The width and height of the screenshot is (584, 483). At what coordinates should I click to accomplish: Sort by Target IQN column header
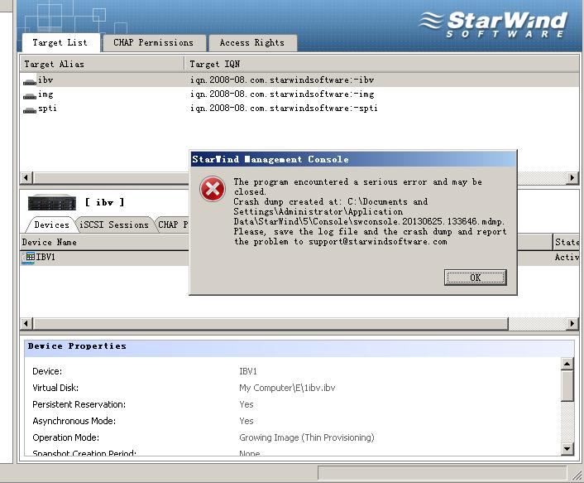pos(382,64)
